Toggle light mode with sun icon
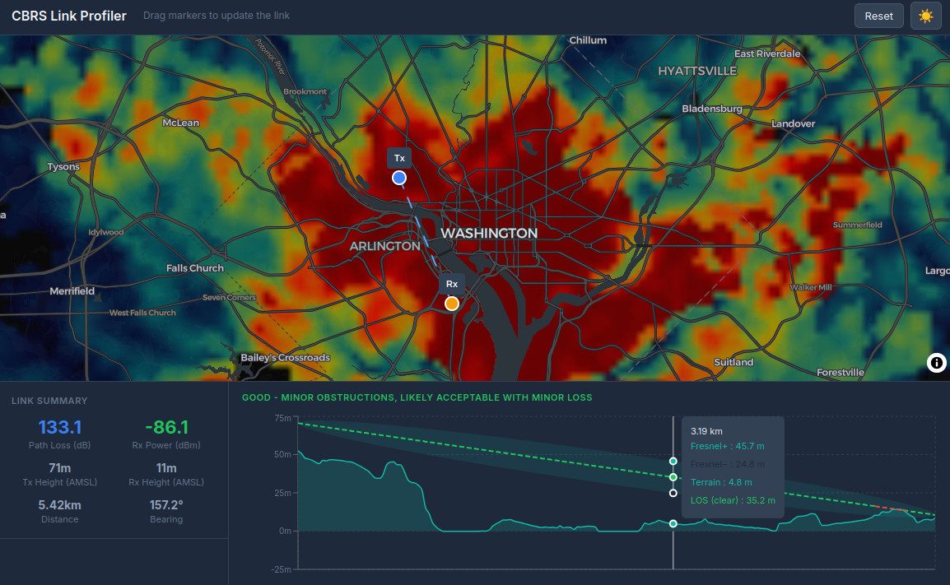Screen dimensions: 950x585 pos(925,16)
